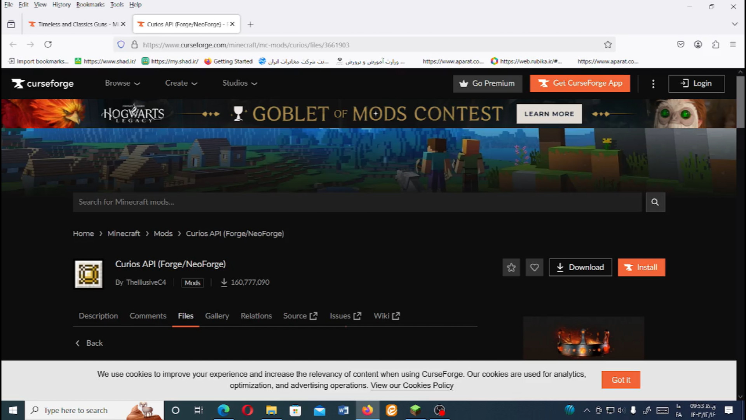The height and width of the screenshot is (420, 746).
Task: Open the extensions puzzle icon
Action: click(715, 44)
